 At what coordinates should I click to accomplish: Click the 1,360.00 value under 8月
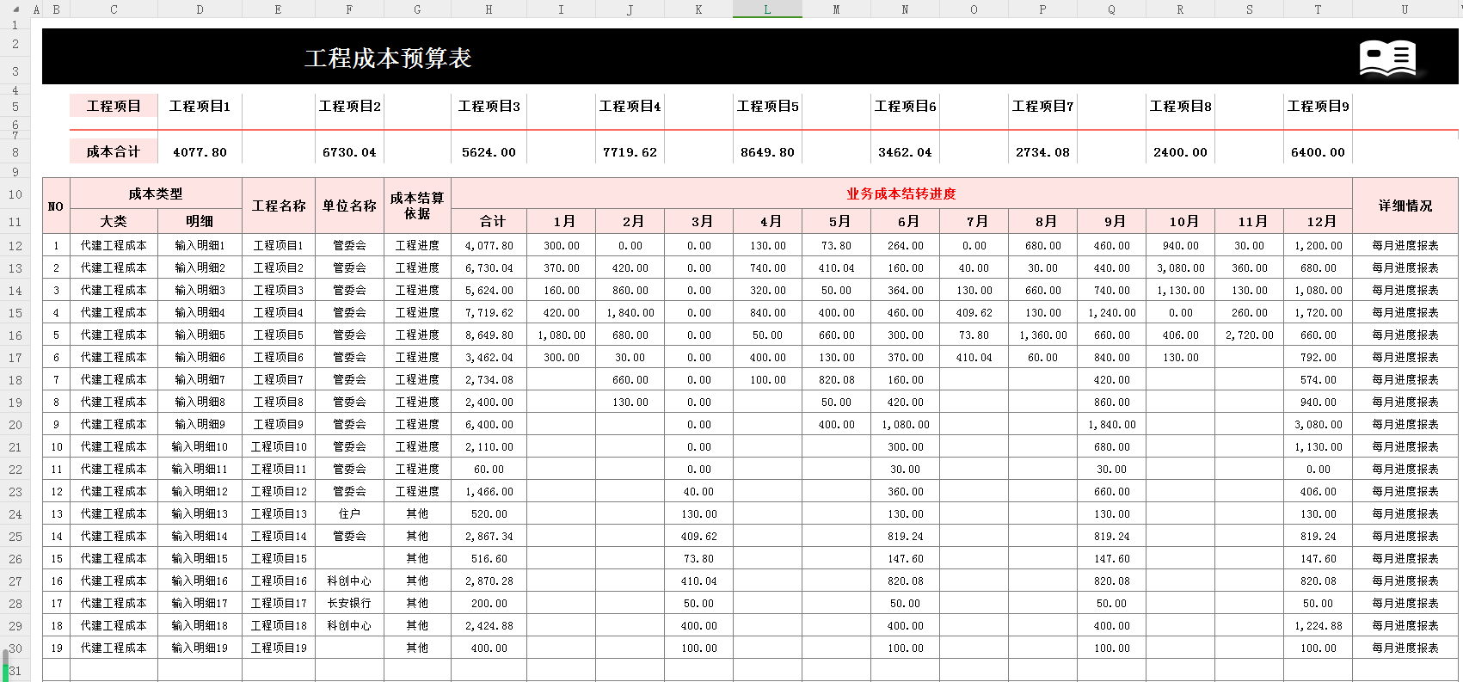tap(1042, 335)
